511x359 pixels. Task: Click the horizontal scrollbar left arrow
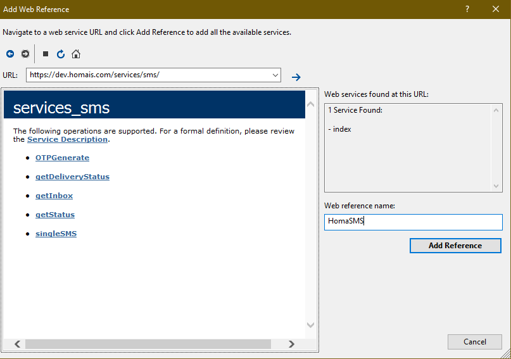coord(18,344)
